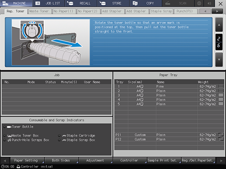Select Tray 4 row in Paper Tray

click(x=169, y=100)
